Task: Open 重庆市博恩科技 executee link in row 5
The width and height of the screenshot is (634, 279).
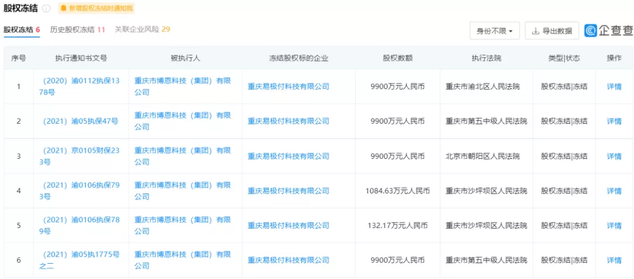Action: coord(183,226)
